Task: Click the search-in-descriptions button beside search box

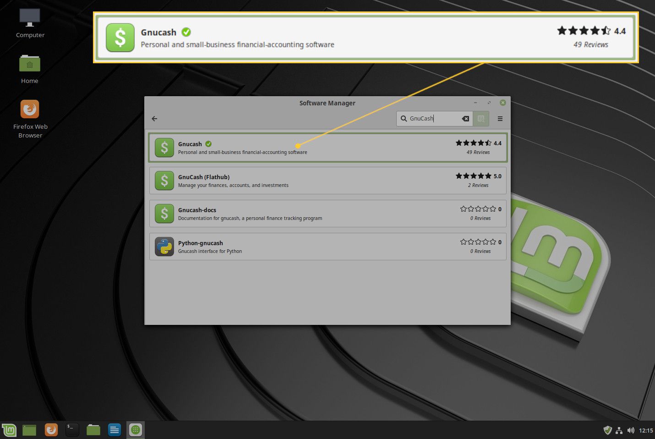Action: pyautogui.click(x=481, y=119)
